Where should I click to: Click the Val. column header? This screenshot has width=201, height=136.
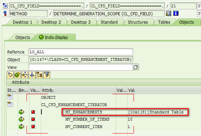pos(164,90)
